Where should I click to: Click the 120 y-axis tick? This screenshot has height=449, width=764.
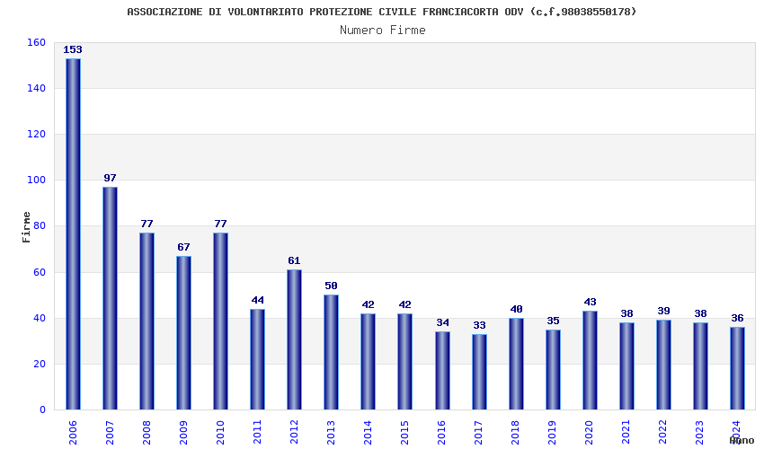tap(36, 135)
